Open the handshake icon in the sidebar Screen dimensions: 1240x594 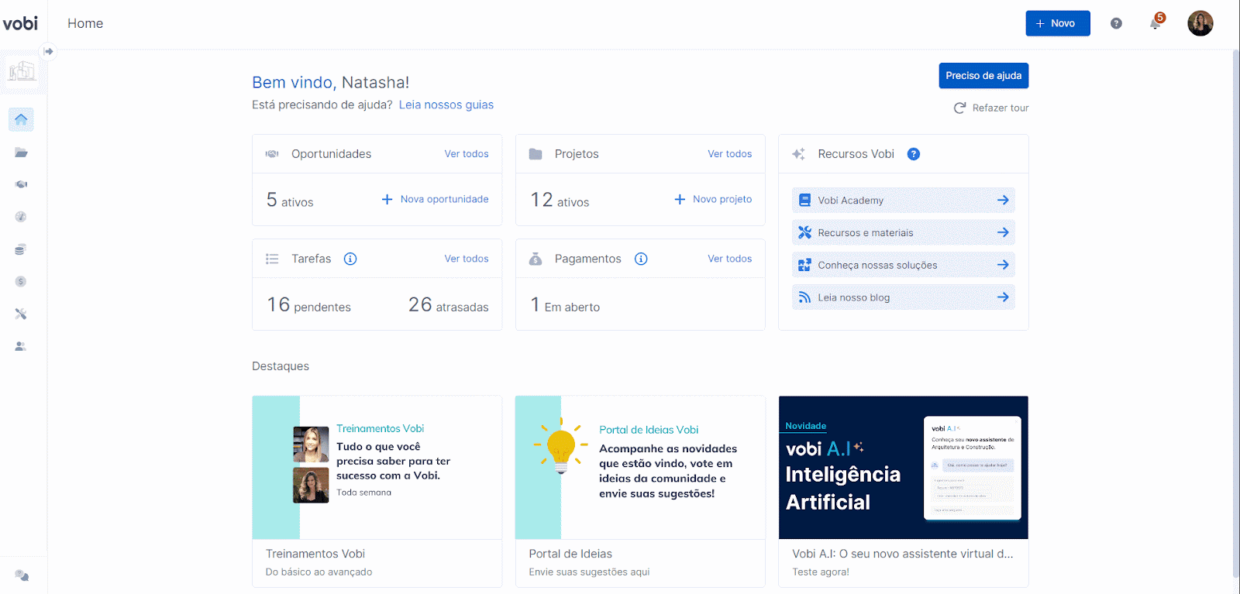click(x=21, y=184)
